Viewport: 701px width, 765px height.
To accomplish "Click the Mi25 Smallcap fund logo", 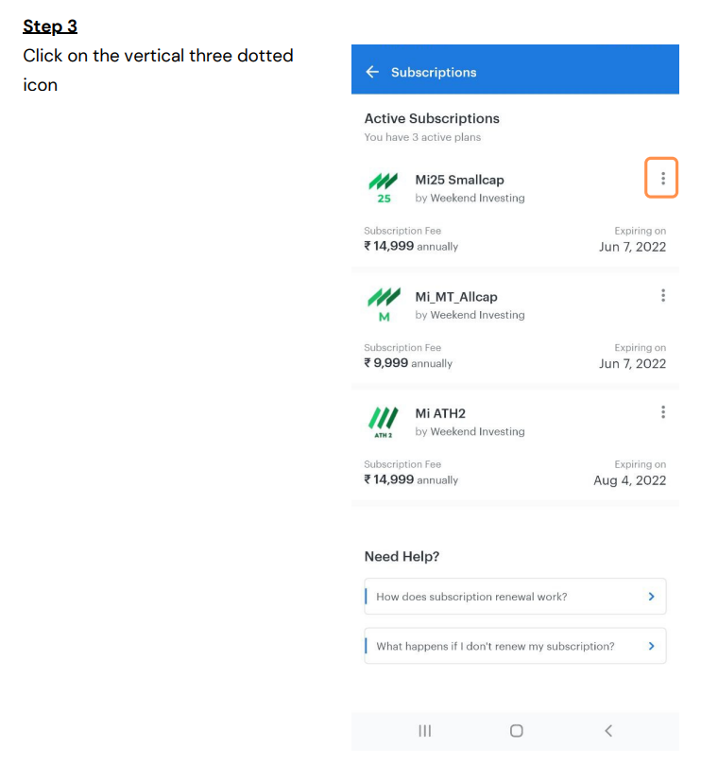I will tap(385, 186).
